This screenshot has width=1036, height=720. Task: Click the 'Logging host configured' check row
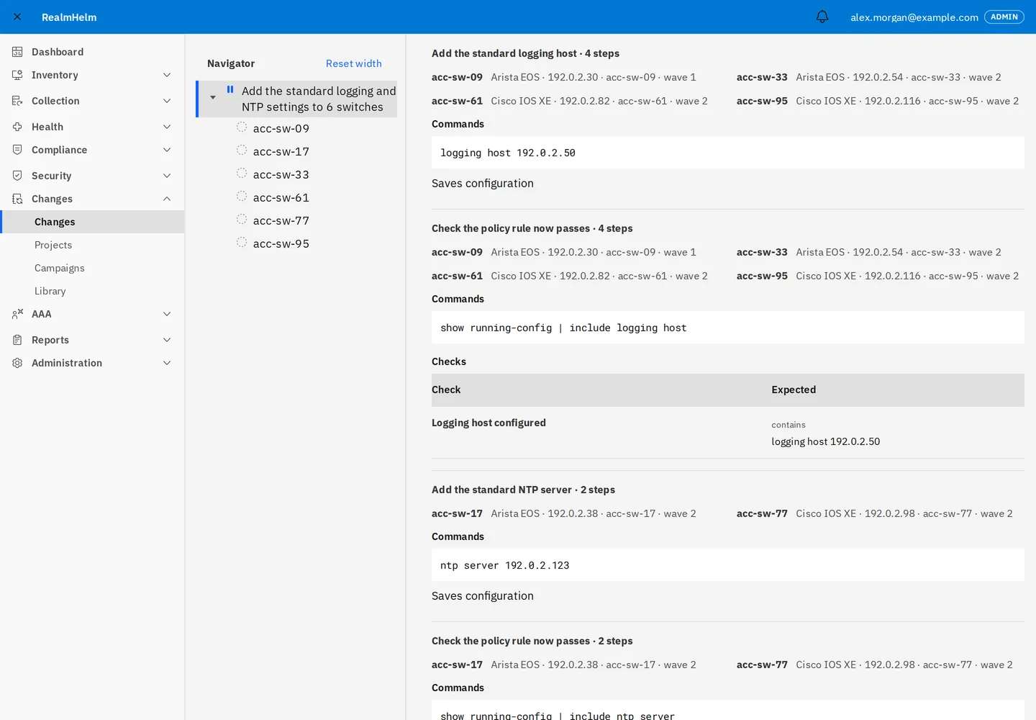coord(728,433)
